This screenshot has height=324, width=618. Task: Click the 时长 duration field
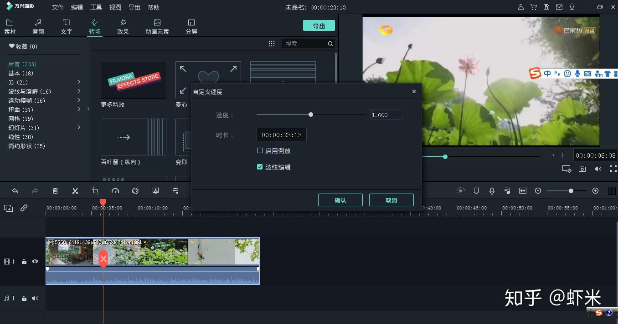[x=282, y=135]
